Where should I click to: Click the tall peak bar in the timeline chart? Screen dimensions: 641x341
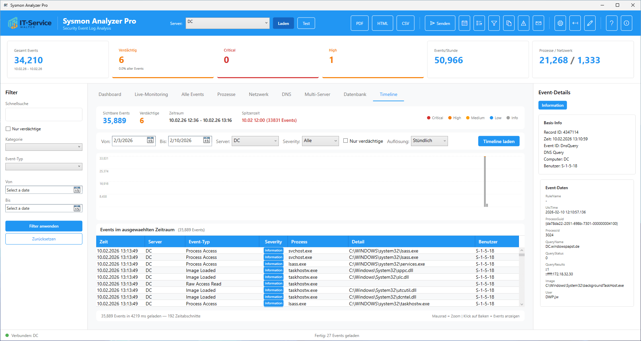click(485, 182)
